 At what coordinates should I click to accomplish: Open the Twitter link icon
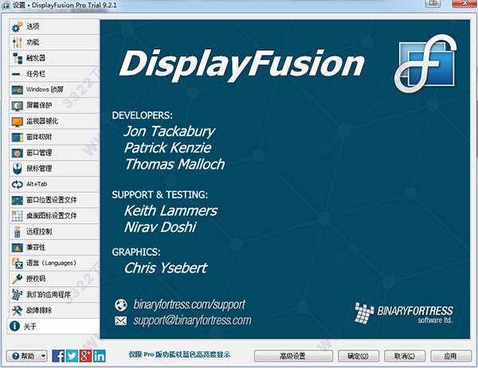[x=72, y=356]
